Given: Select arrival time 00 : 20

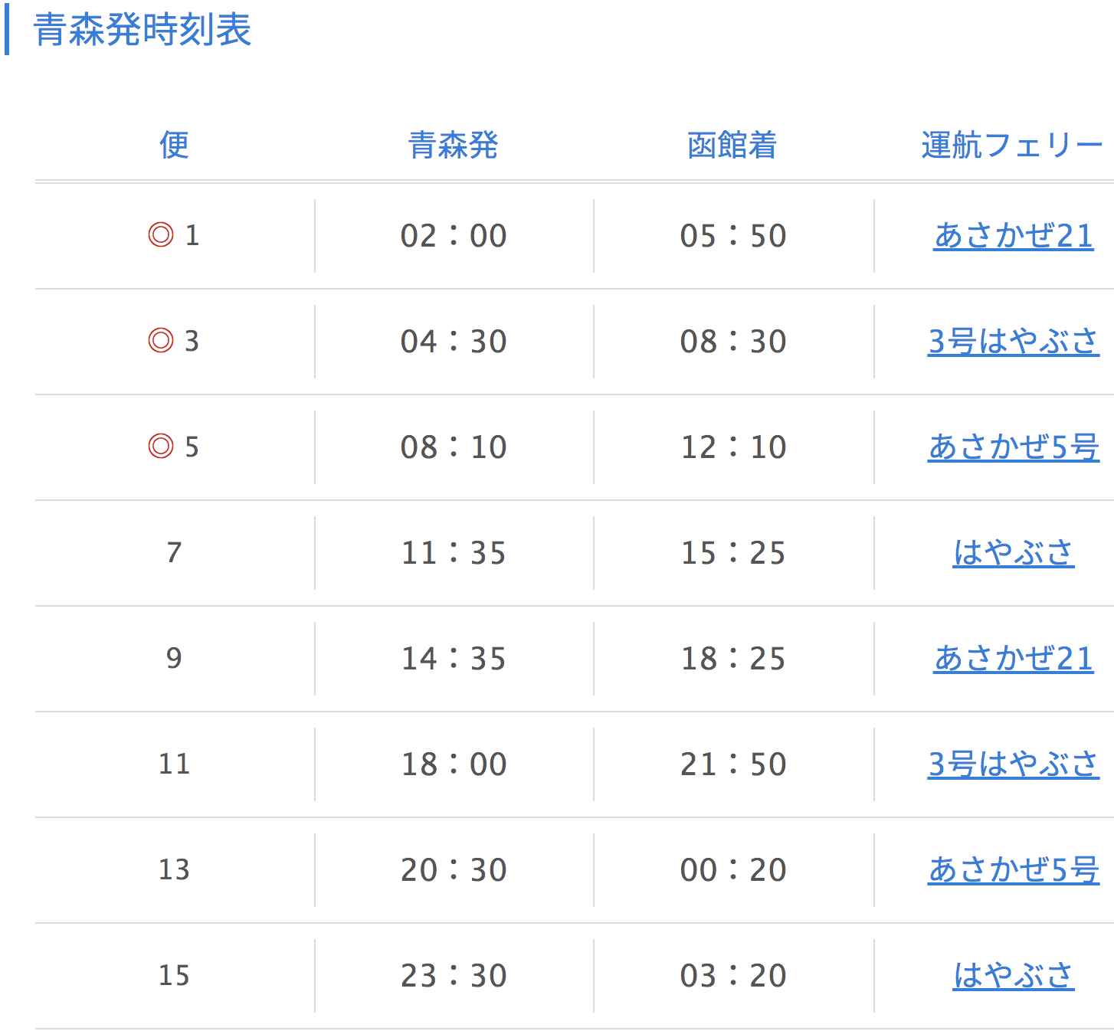Looking at the screenshot, I should pyautogui.click(x=733, y=870).
